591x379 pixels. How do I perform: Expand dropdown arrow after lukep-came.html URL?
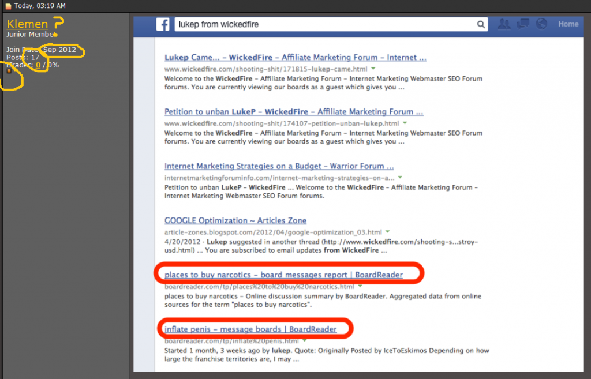373,69
